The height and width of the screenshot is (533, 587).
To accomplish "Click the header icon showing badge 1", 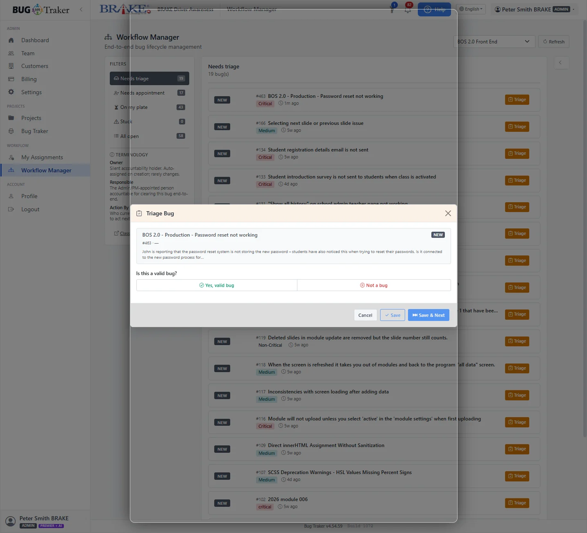I will 392,9.
